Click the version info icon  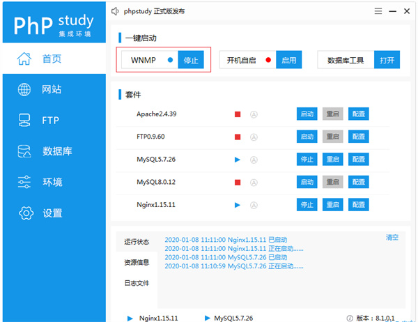(x=350, y=318)
